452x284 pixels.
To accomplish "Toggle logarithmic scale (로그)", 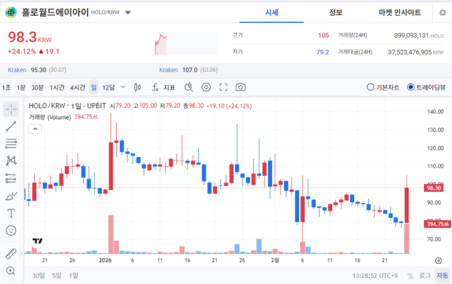I will 425,276.
